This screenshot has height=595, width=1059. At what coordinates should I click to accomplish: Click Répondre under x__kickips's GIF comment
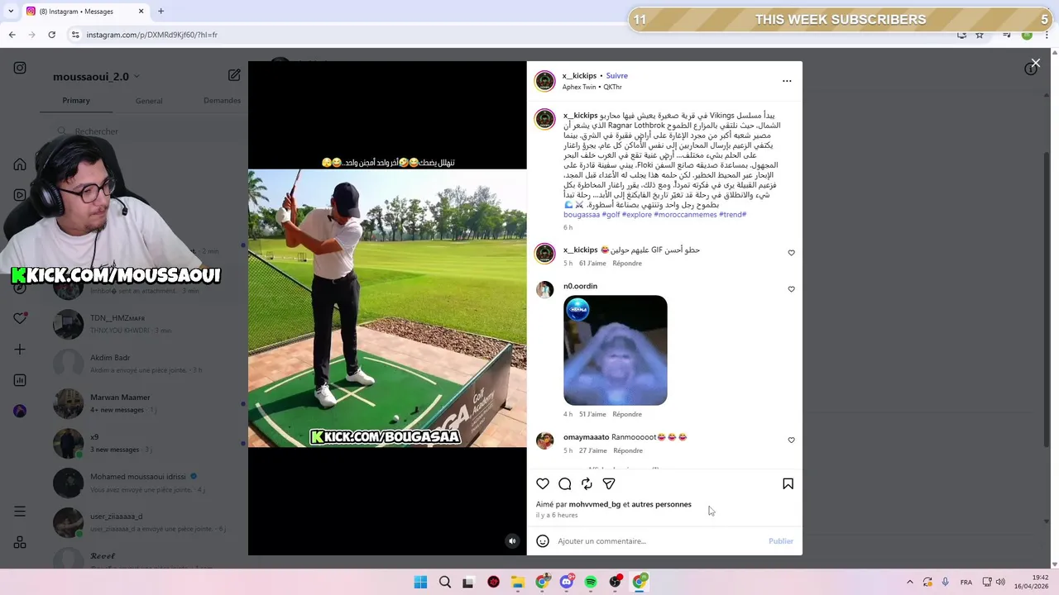point(627,263)
